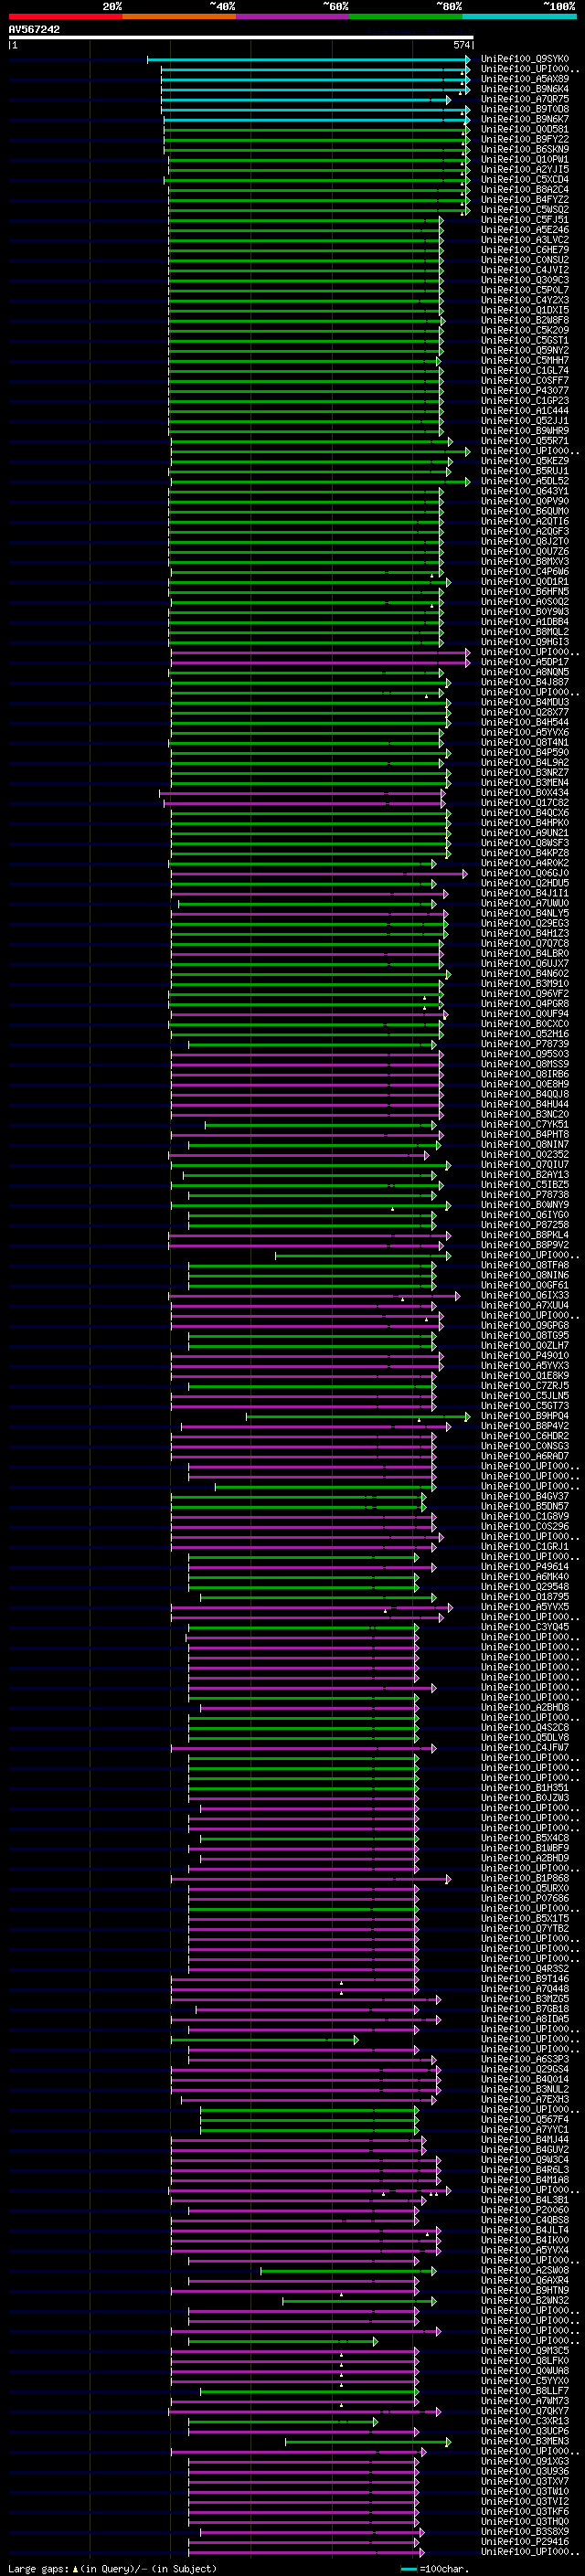This screenshot has width=585, height=2576.
Task: Select the UniRef100_A5E246 label
Action: (525, 230)
